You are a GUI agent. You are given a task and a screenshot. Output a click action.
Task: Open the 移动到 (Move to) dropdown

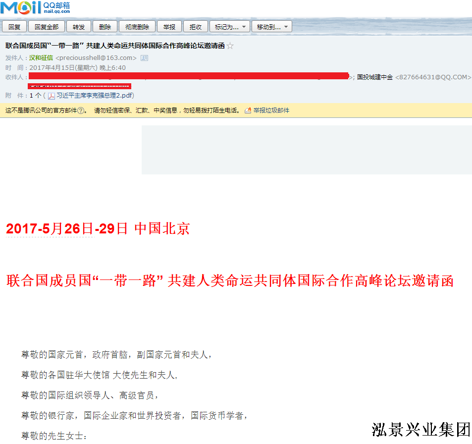271,27
